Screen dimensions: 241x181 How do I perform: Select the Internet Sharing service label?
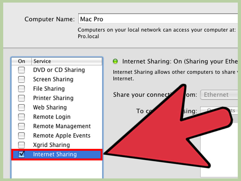[55, 154]
